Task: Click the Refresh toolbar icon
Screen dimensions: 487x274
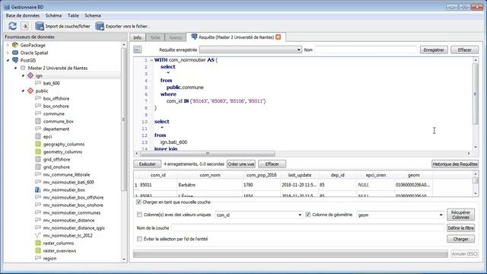Action: [x=12, y=26]
